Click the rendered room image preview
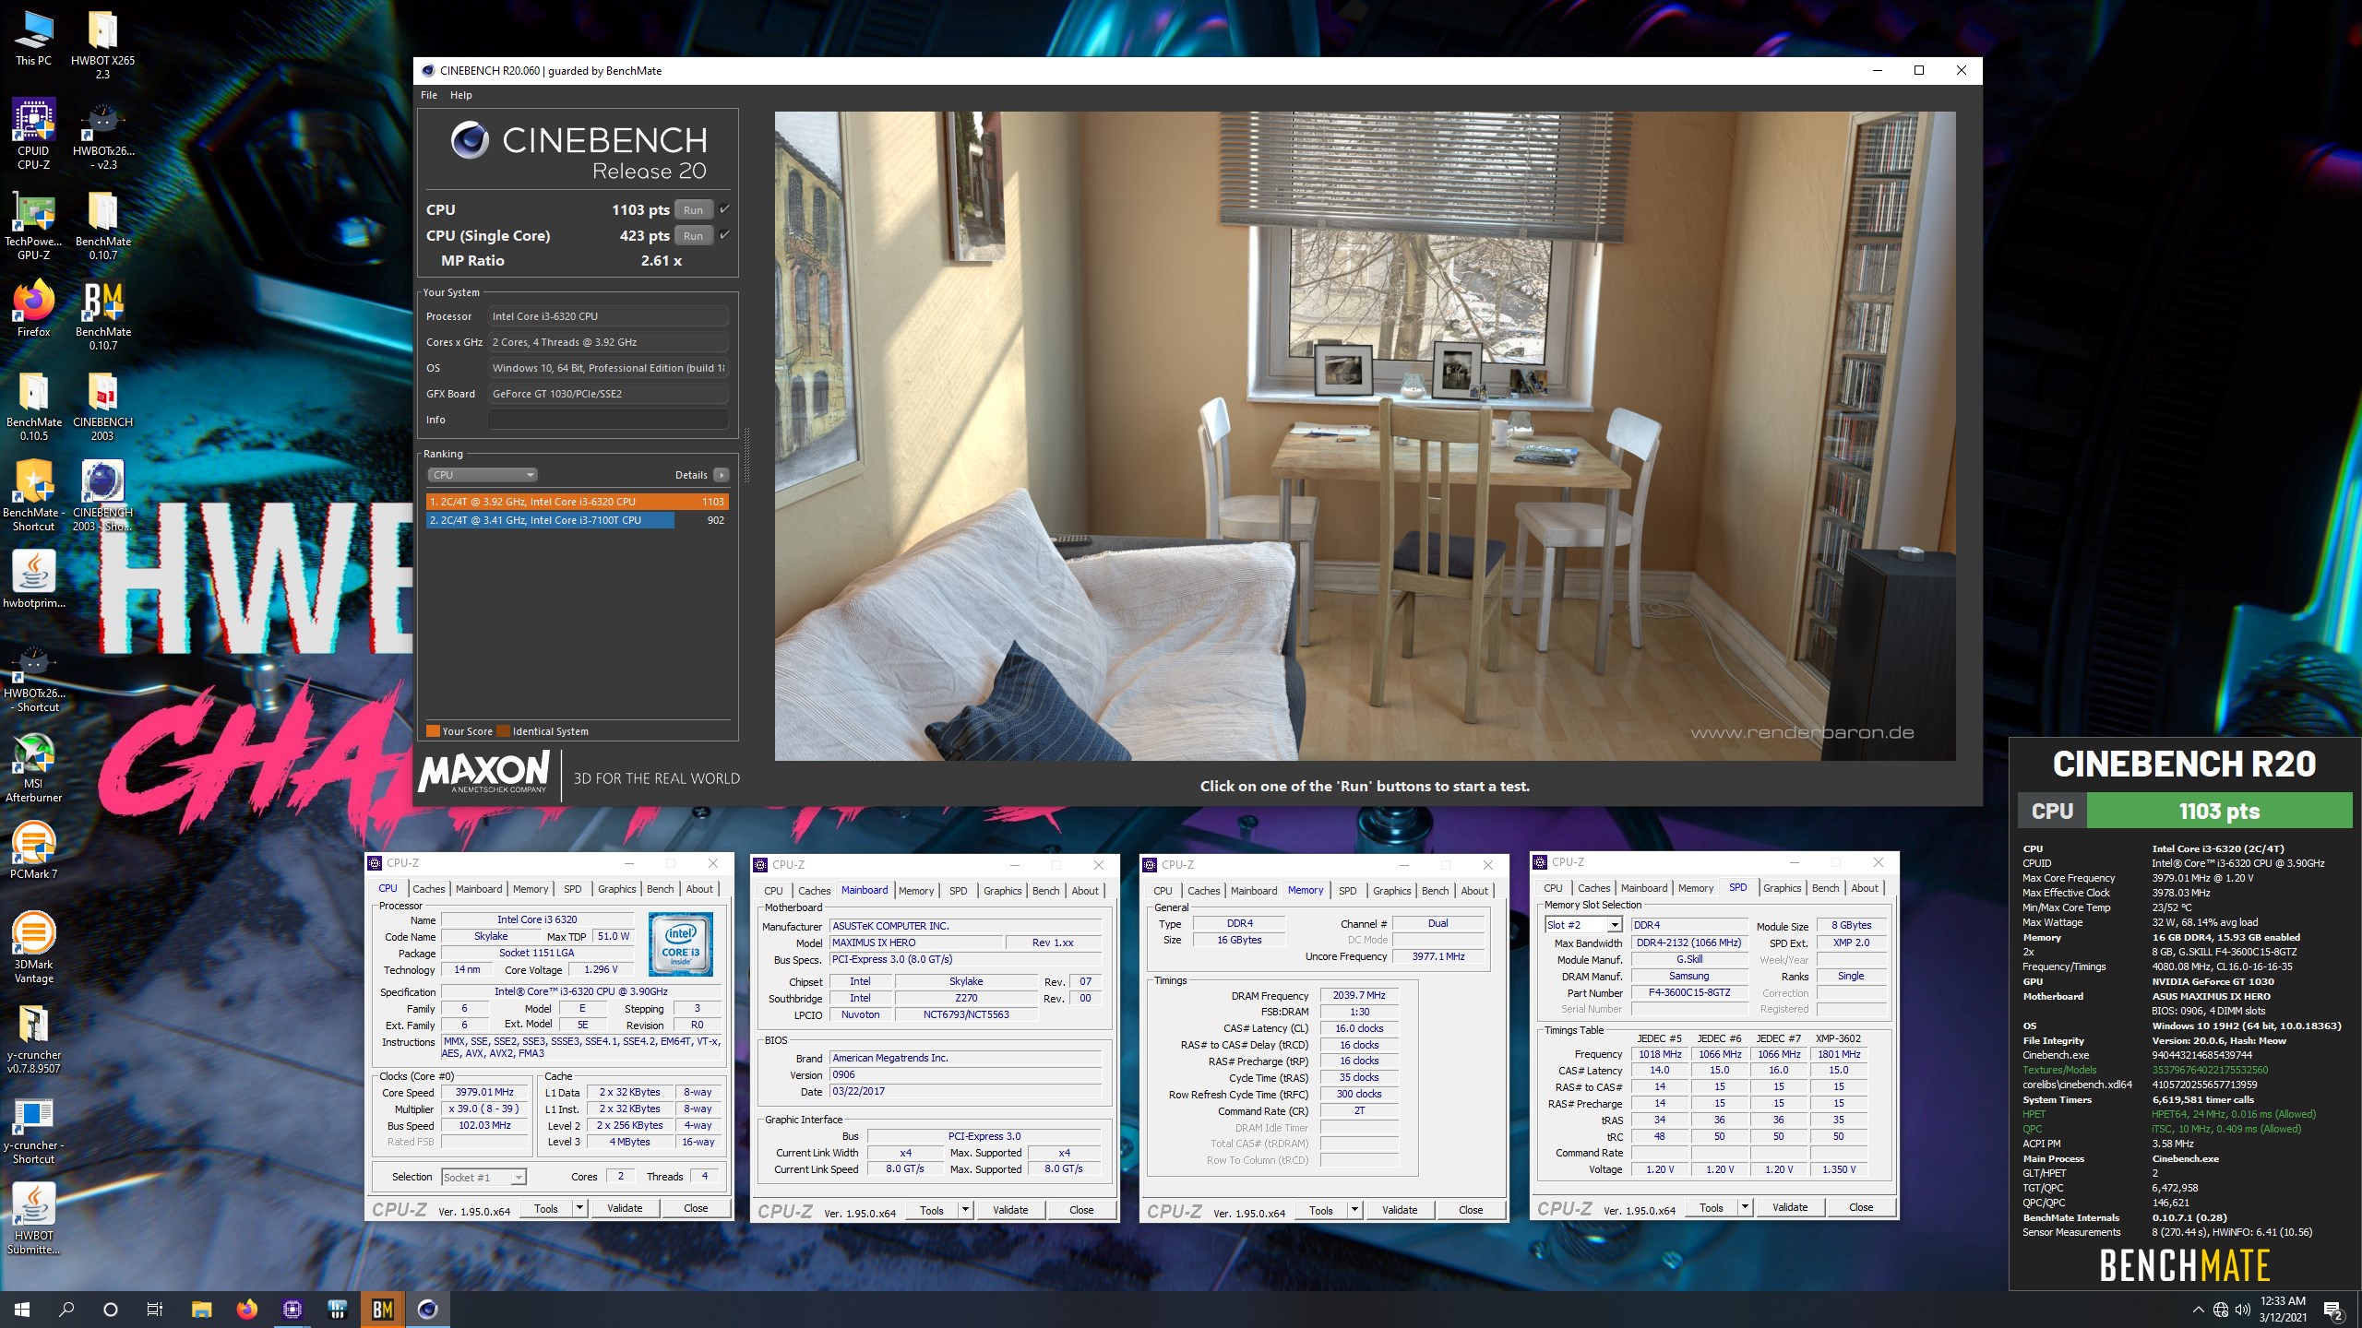2362x1328 pixels. [x=1365, y=436]
